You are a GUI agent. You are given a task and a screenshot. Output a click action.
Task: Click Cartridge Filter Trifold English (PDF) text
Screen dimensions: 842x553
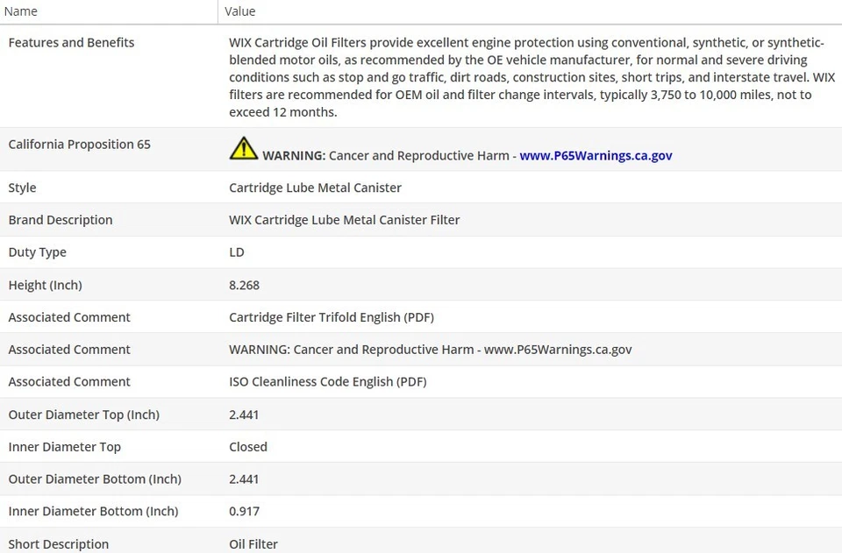331,317
